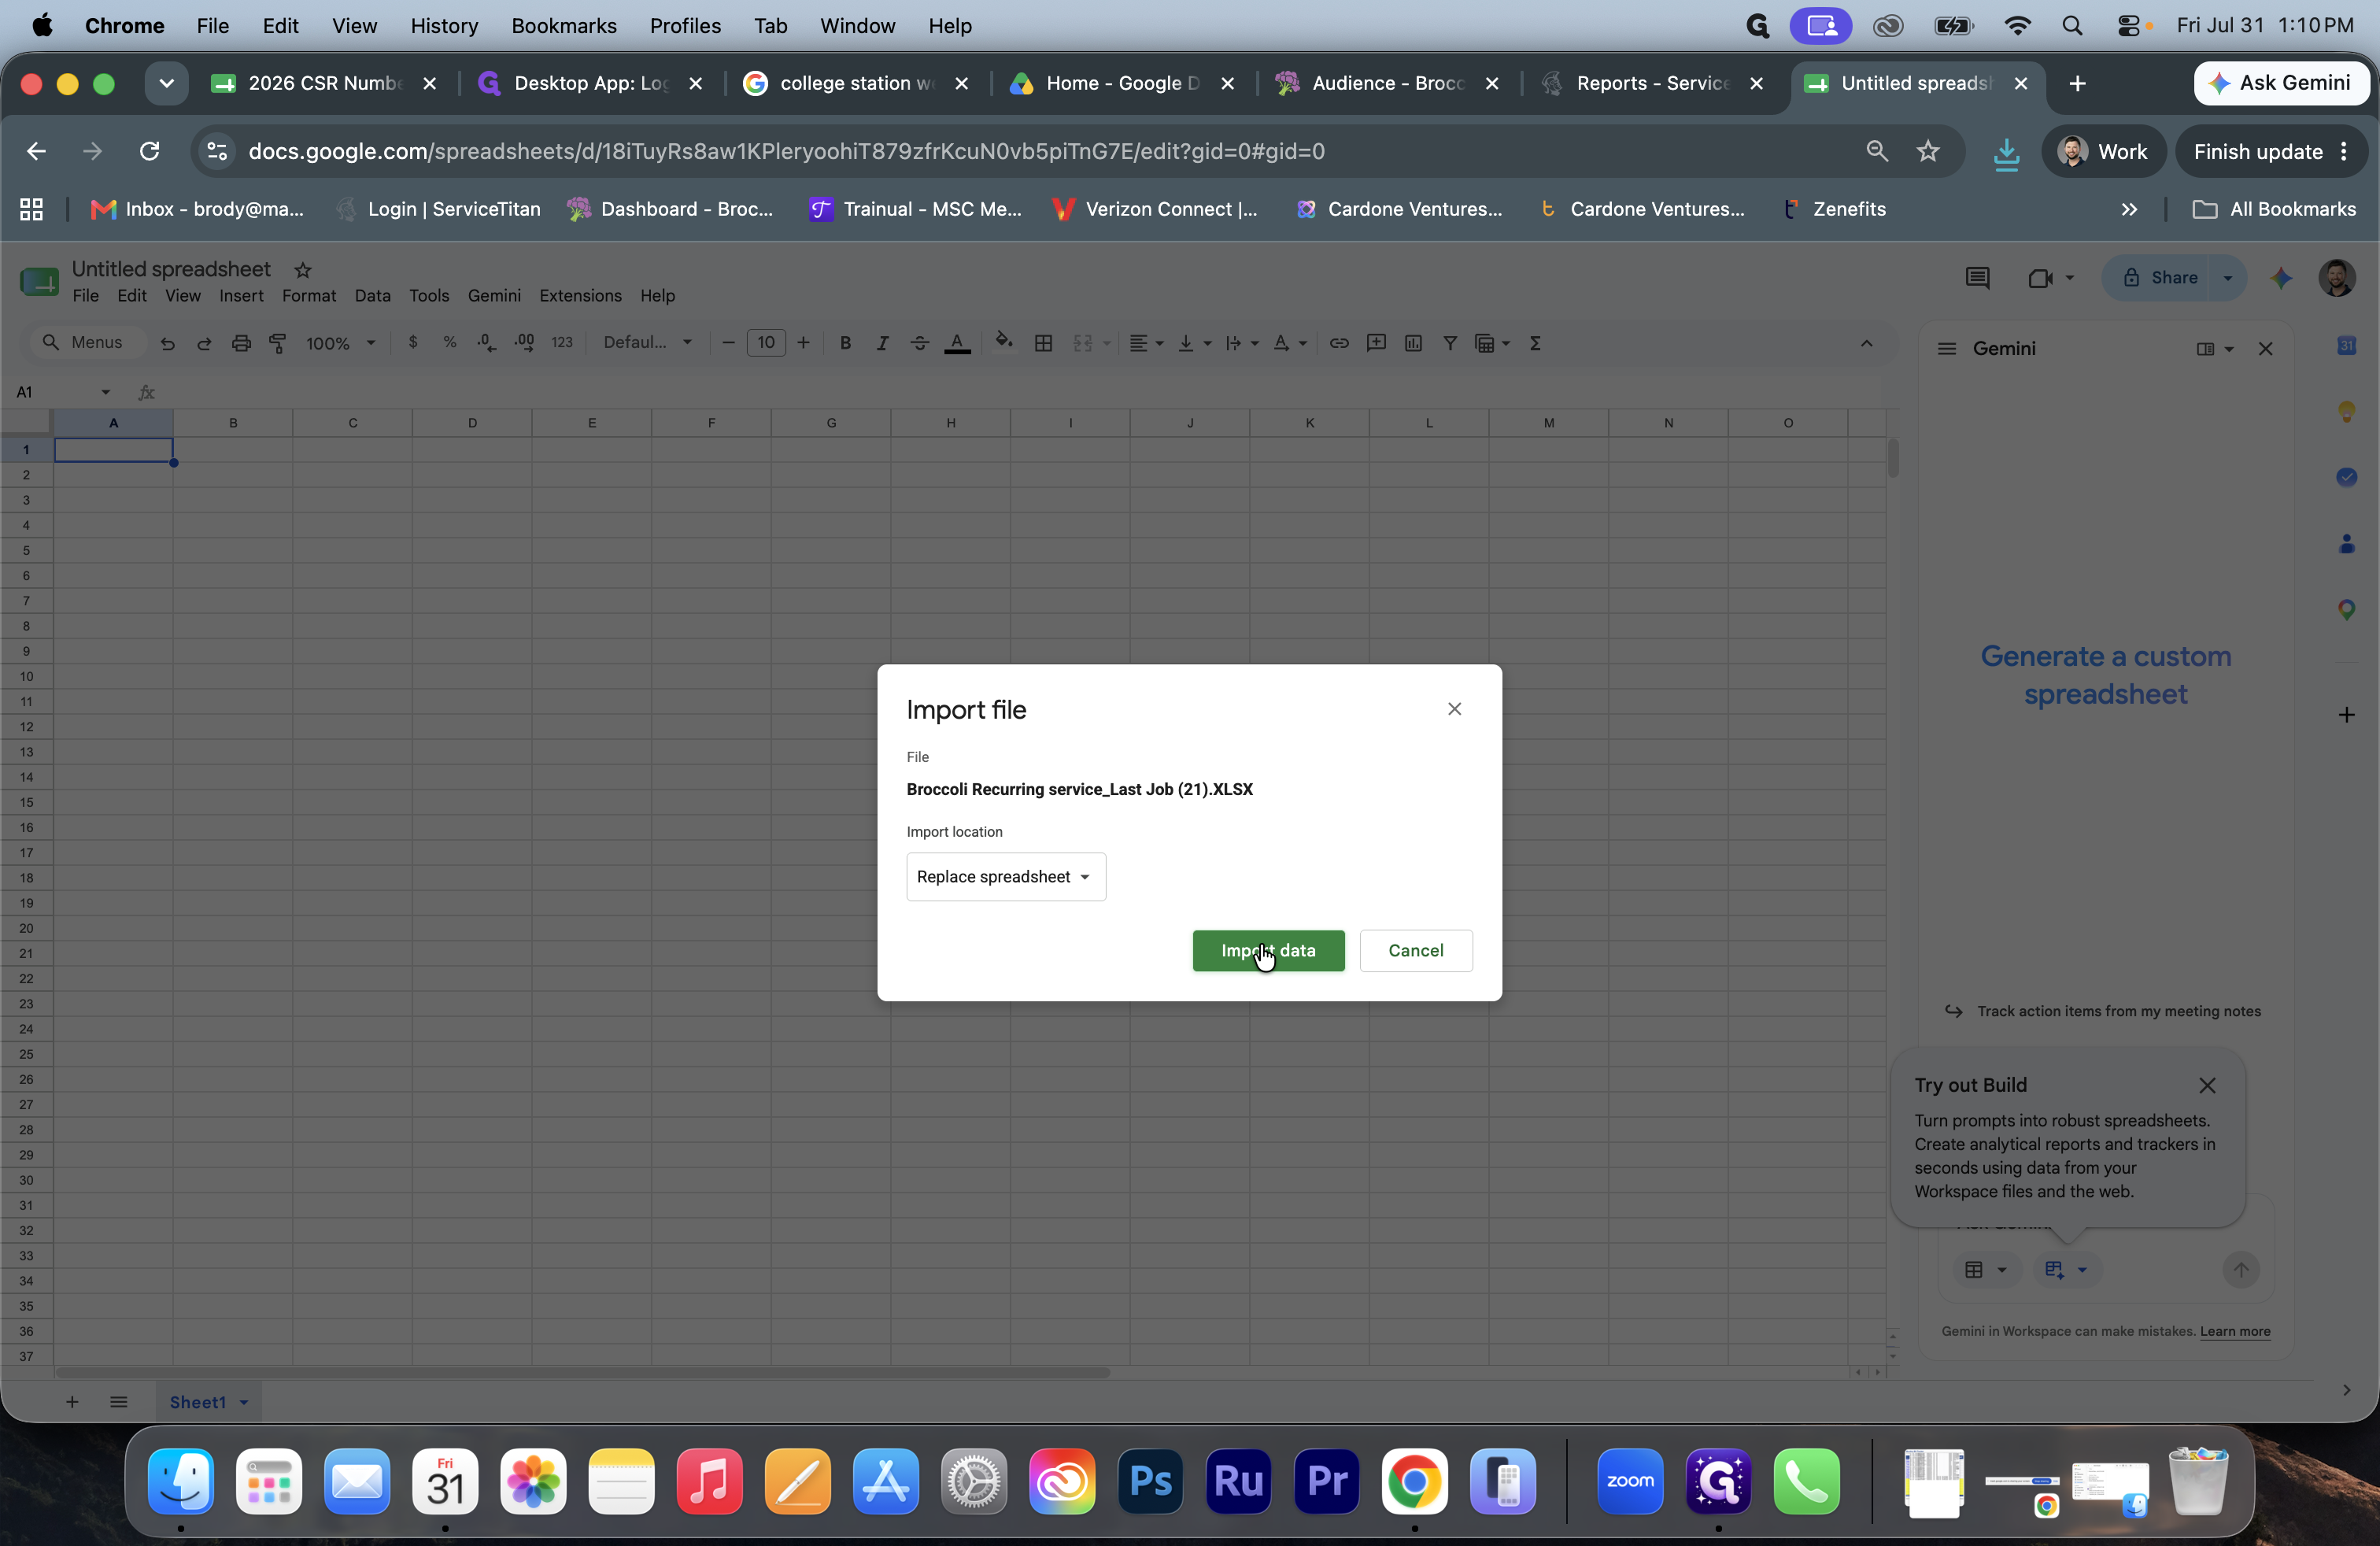Image resolution: width=2380 pixels, height=1546 pixels.
Task: Open text rotation dropdown
Action: [x=1290, y=343]
